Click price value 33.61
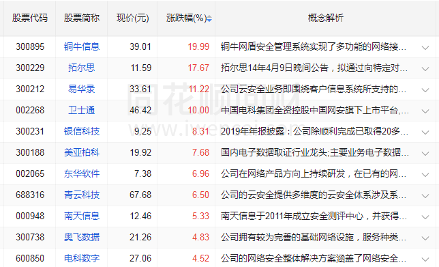Screen dimensions: 439x267 pyautogui.click(x=140, y=89)
